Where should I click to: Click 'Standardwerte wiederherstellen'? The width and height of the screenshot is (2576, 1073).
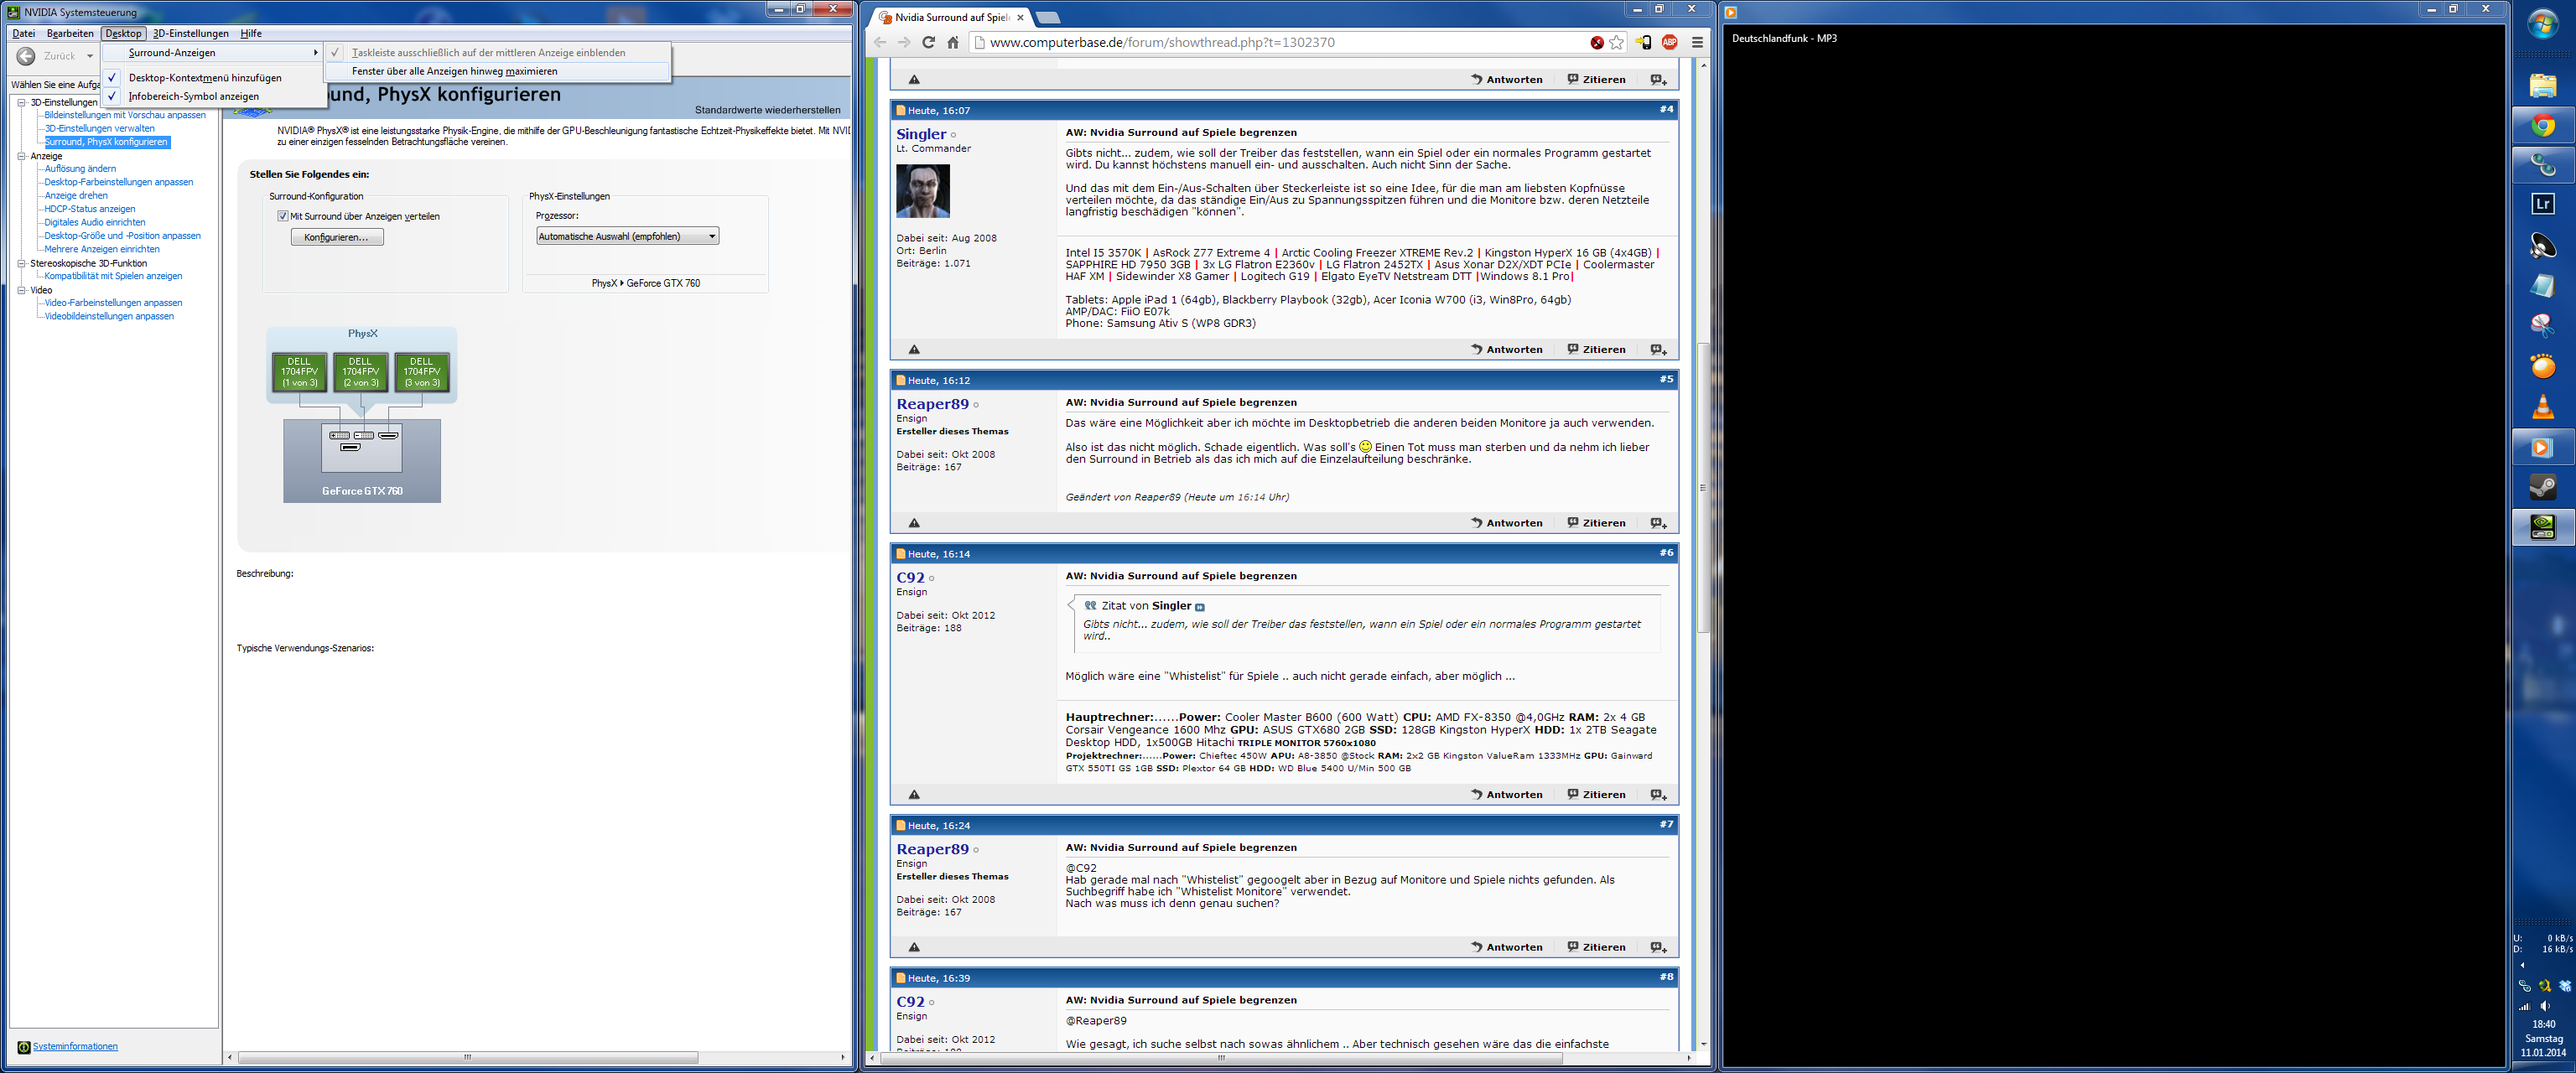point(767,110)
